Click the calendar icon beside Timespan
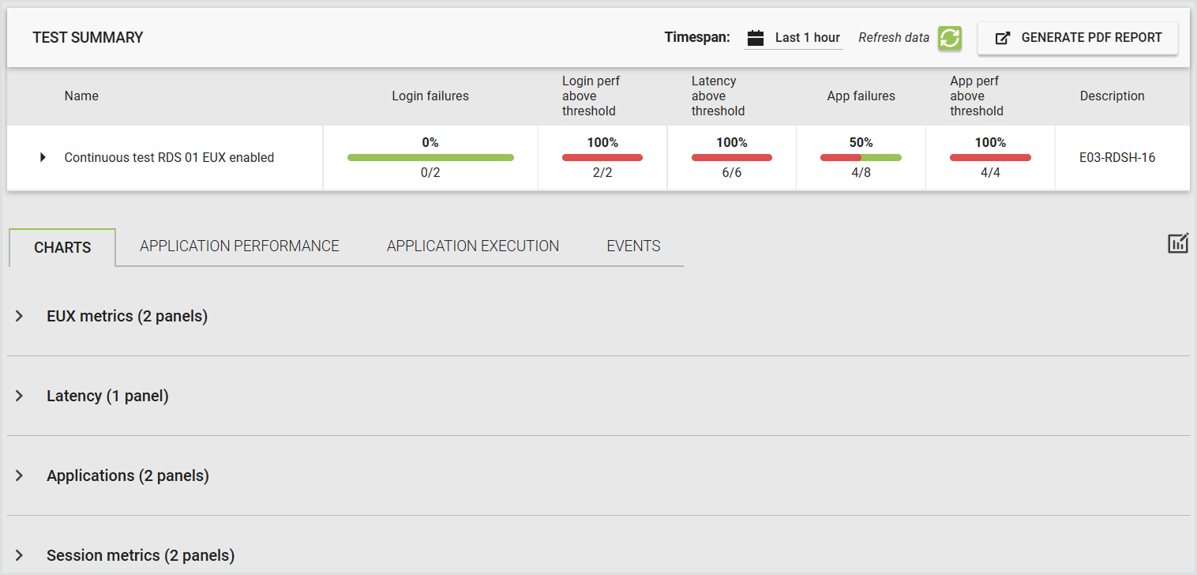The image size is (1197, 575). click(756, 38)
